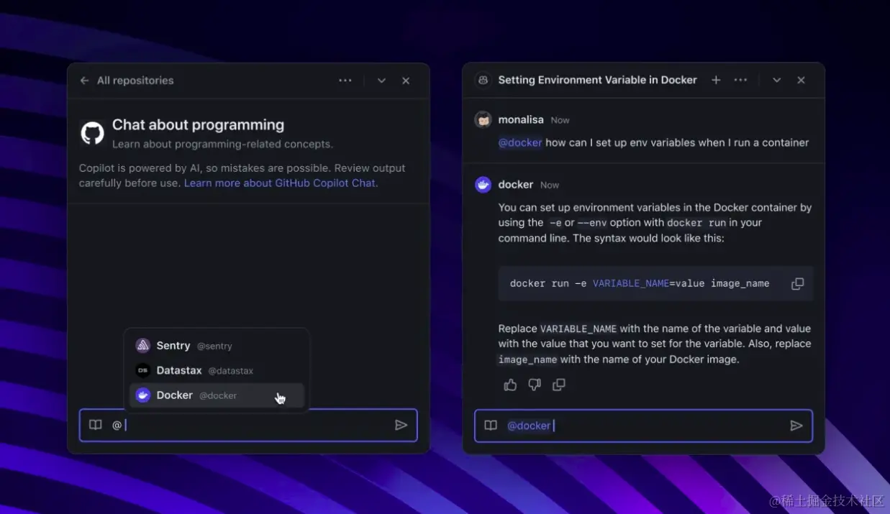Copy the docker run code snippet
The image size is (890, 514).
pyautogui.click(x=797, y=284)
